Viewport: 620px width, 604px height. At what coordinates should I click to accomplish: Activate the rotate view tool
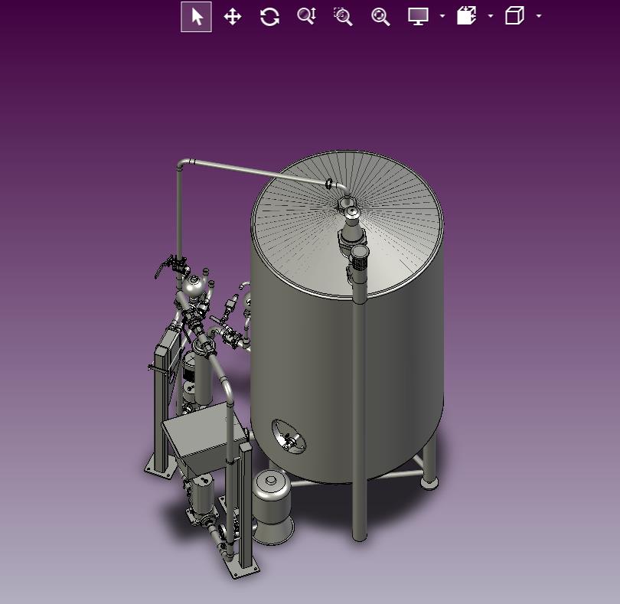tap(269, 17)
